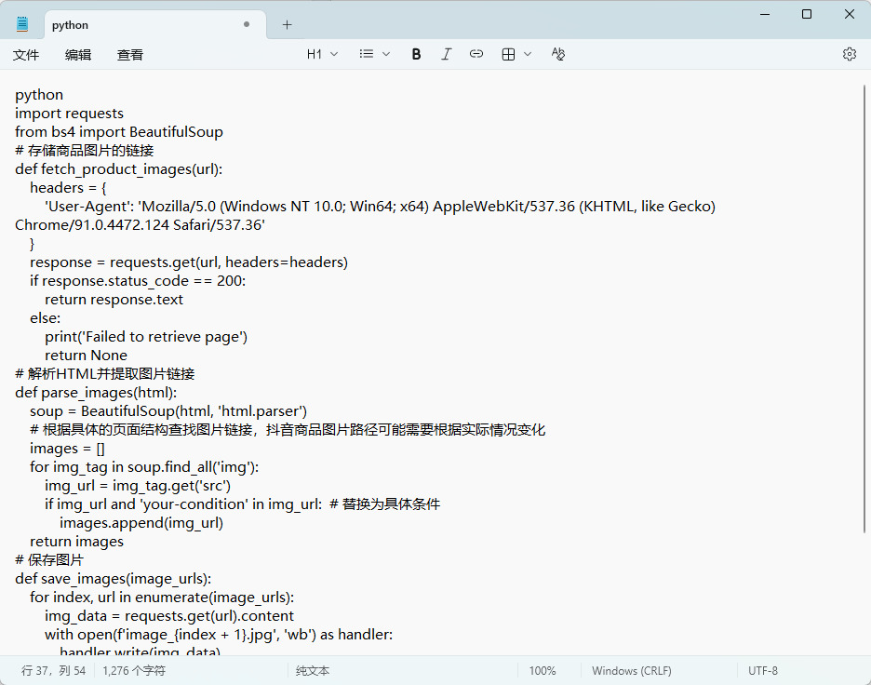Open the 文件 menu

click(26, 54)
